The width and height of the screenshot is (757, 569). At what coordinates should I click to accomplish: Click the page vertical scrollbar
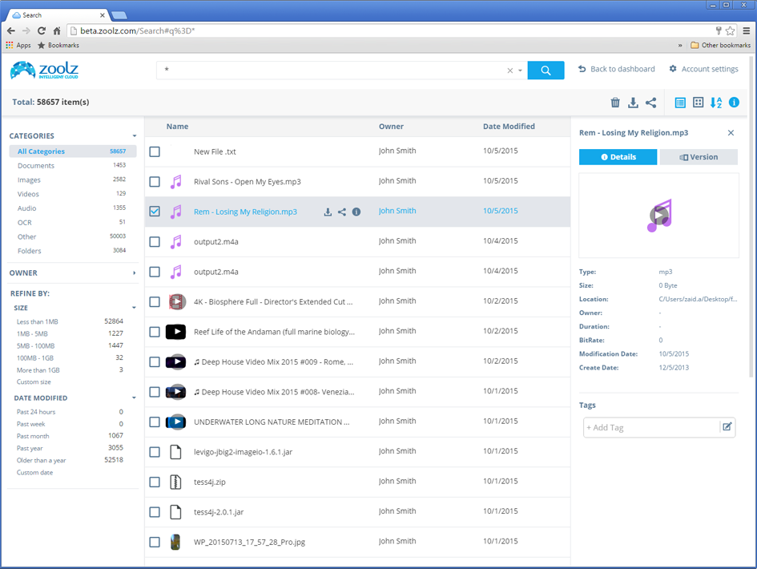[751, 217]
